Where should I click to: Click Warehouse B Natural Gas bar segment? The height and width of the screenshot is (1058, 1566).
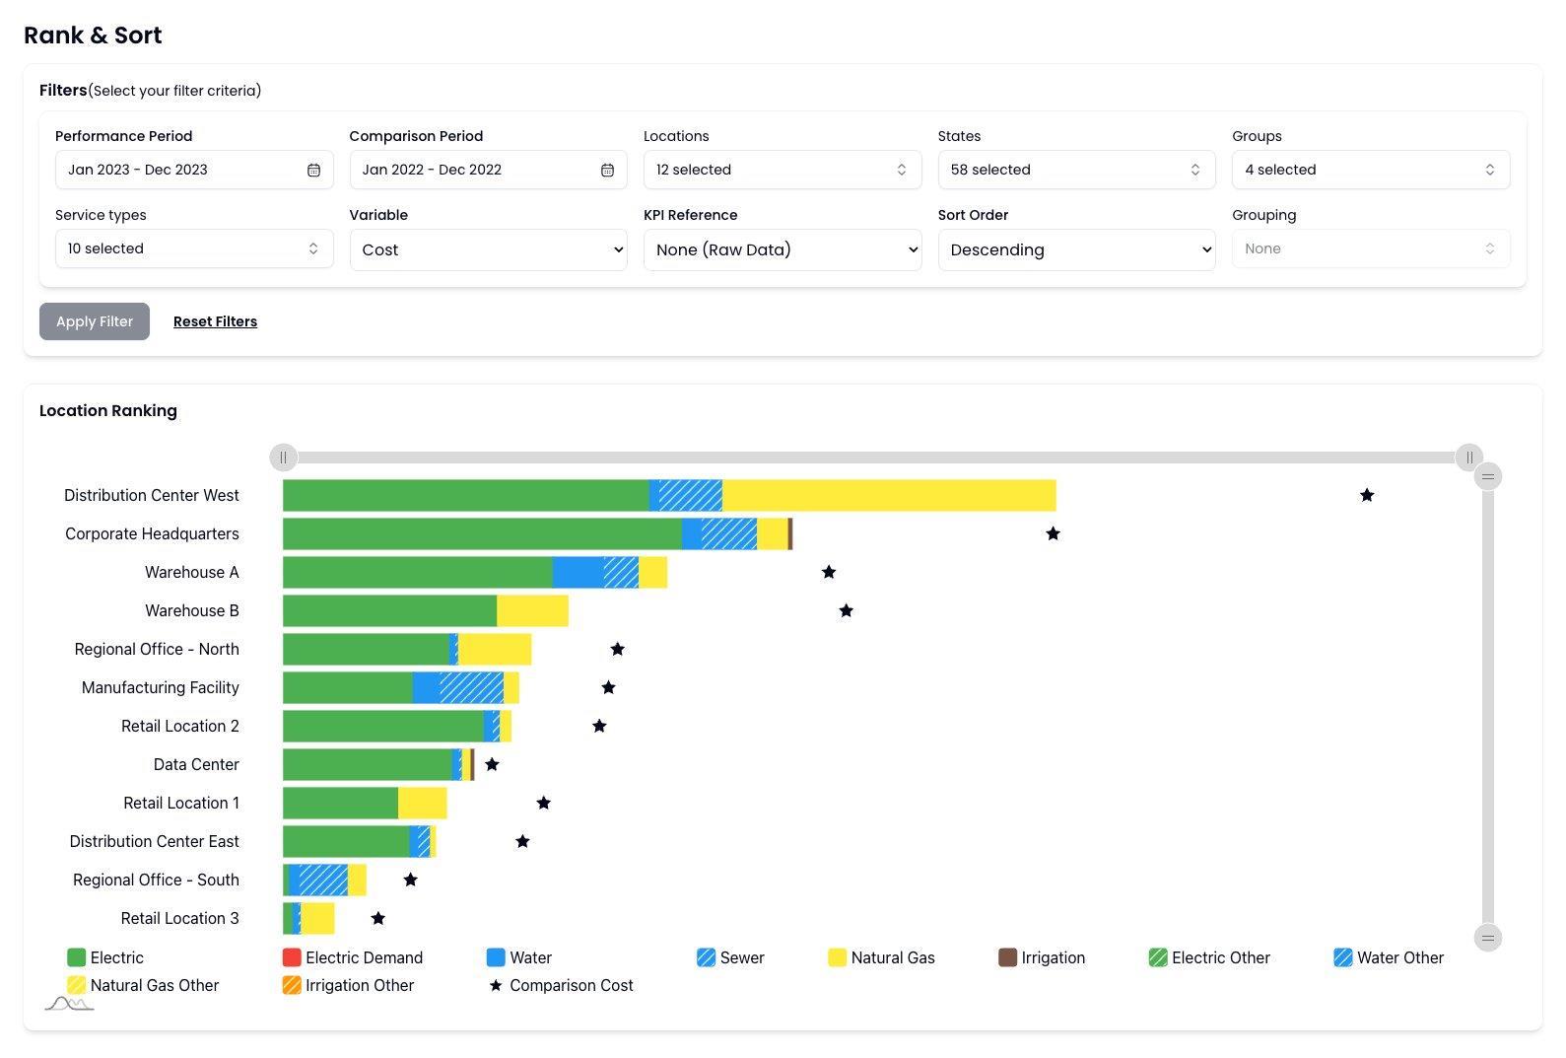(532, 610)
